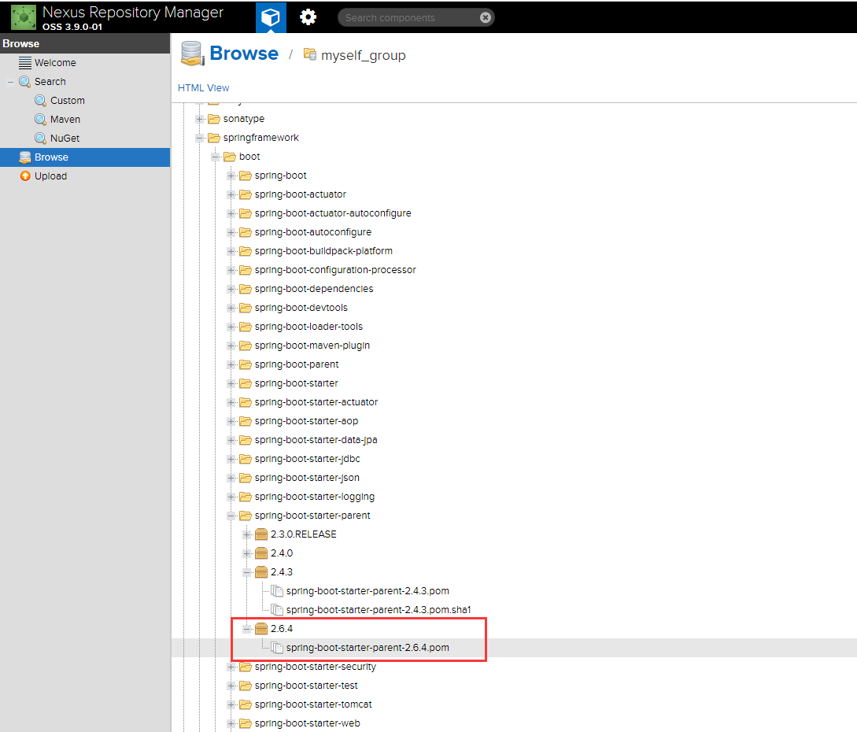Expand spring-boot-dependencies folder
The width and height of the screenshot is (857, 732).
(x=231, y=289)
